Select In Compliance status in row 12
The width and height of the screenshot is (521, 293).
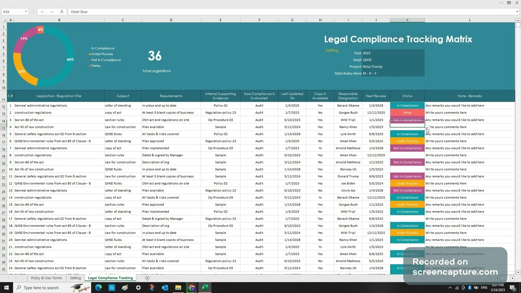[407, 105]
